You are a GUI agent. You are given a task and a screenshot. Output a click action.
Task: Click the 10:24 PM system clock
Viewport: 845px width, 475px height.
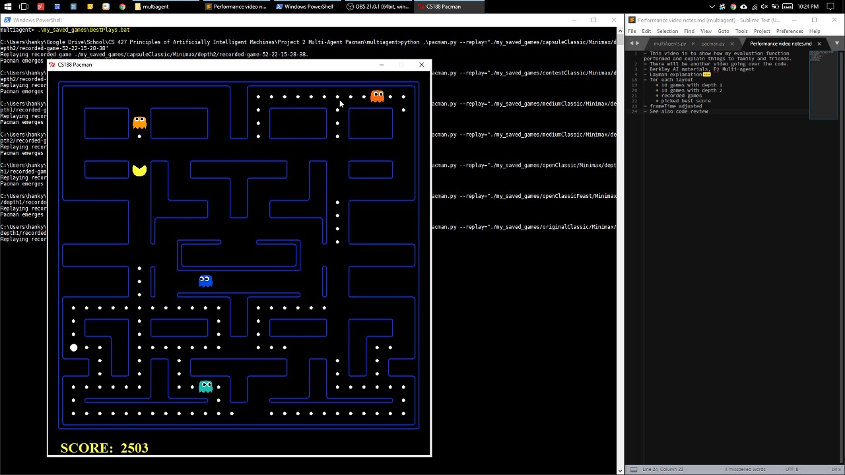tap(807, 7)
